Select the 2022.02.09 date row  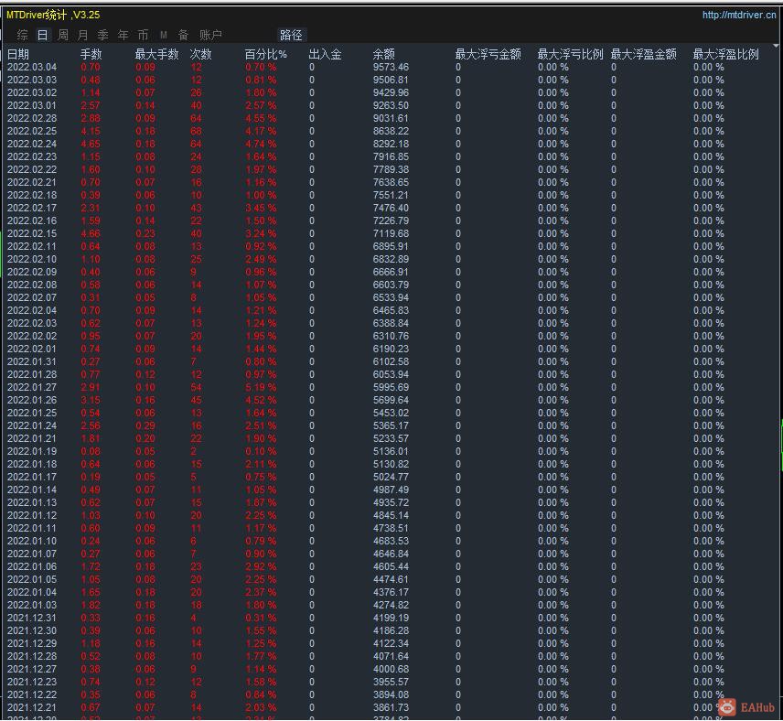[32, 273]
